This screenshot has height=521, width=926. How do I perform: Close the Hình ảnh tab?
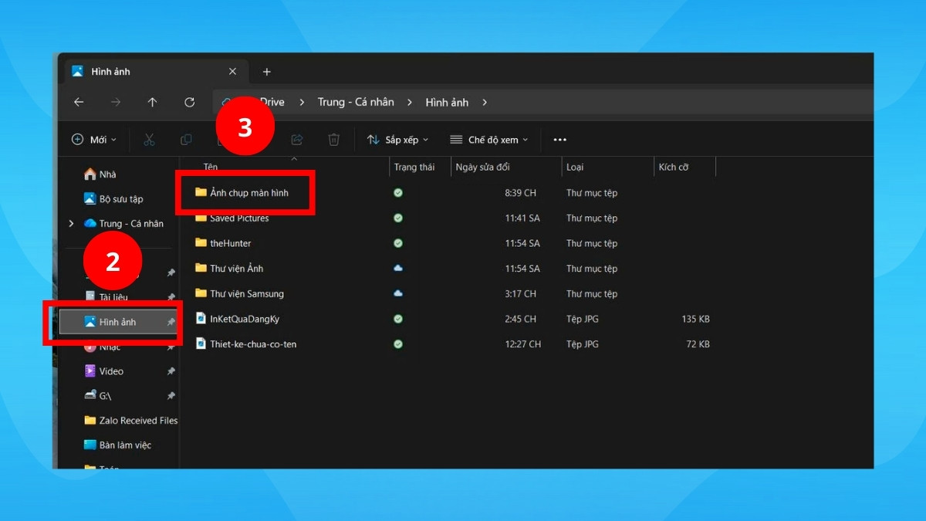click(232, 72)
